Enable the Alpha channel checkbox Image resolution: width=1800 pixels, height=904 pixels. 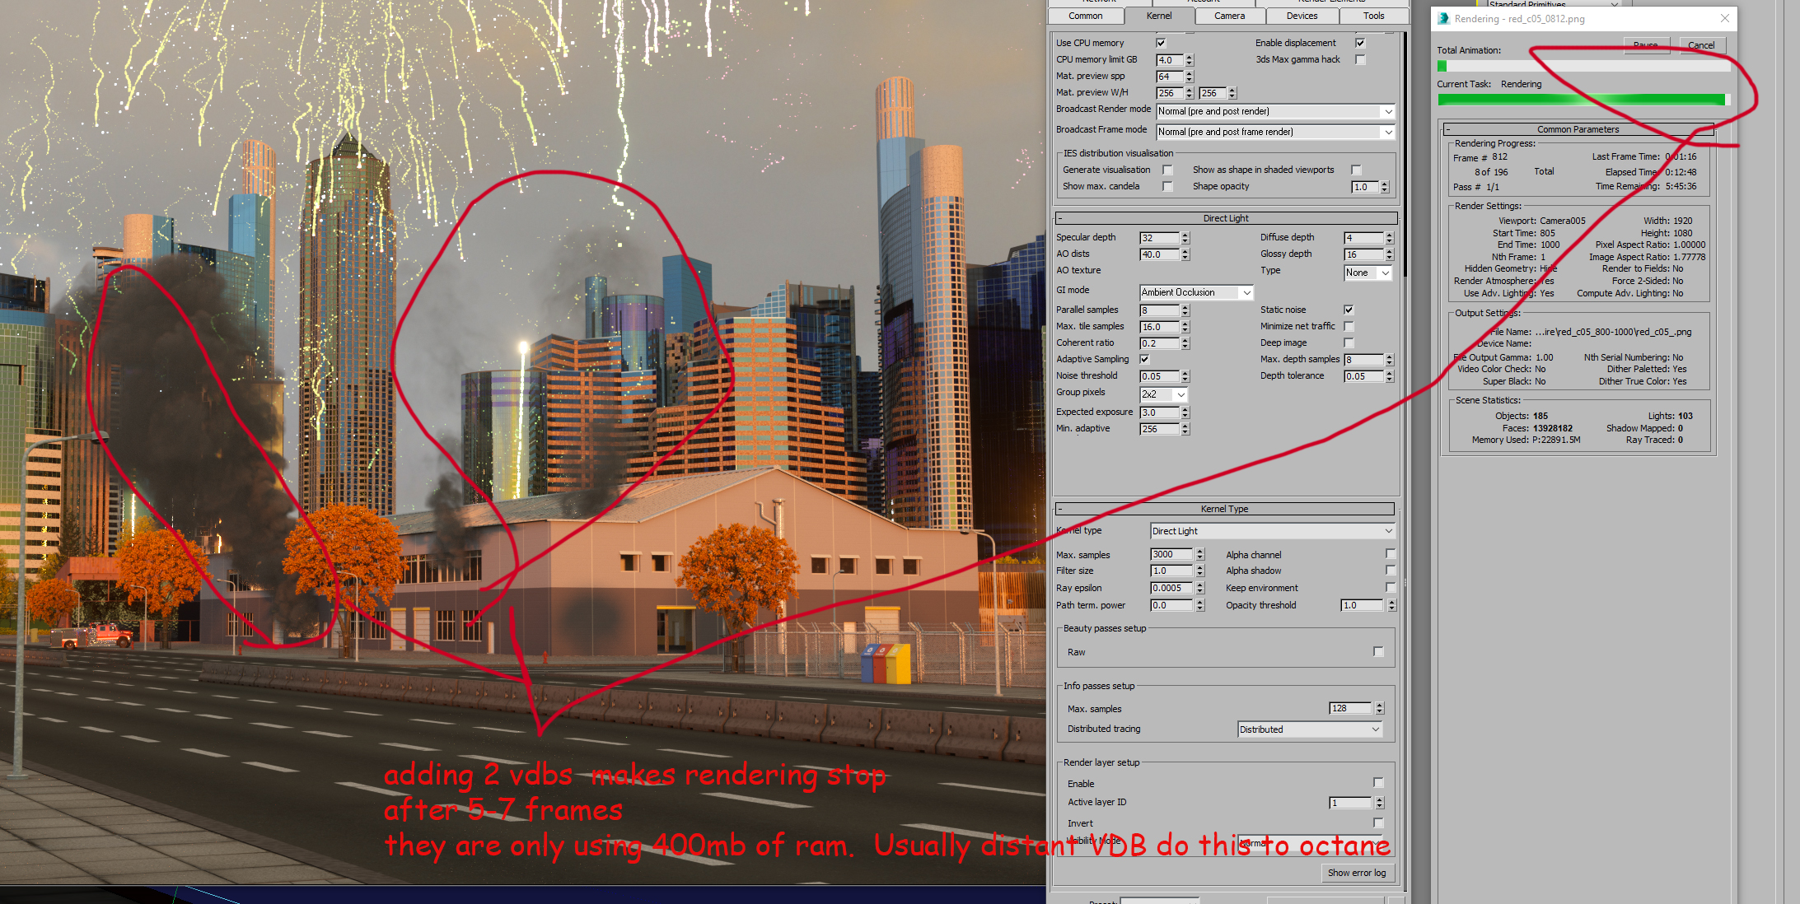(1391, 554)
